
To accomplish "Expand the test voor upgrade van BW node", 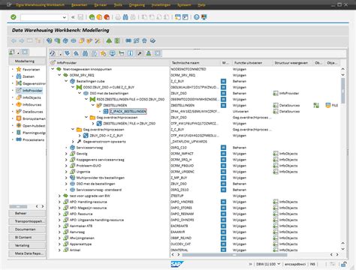I will pos(59,196).
